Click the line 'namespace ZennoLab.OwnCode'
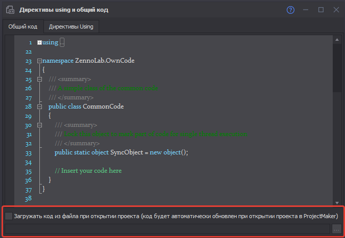 tap(88, 61)
